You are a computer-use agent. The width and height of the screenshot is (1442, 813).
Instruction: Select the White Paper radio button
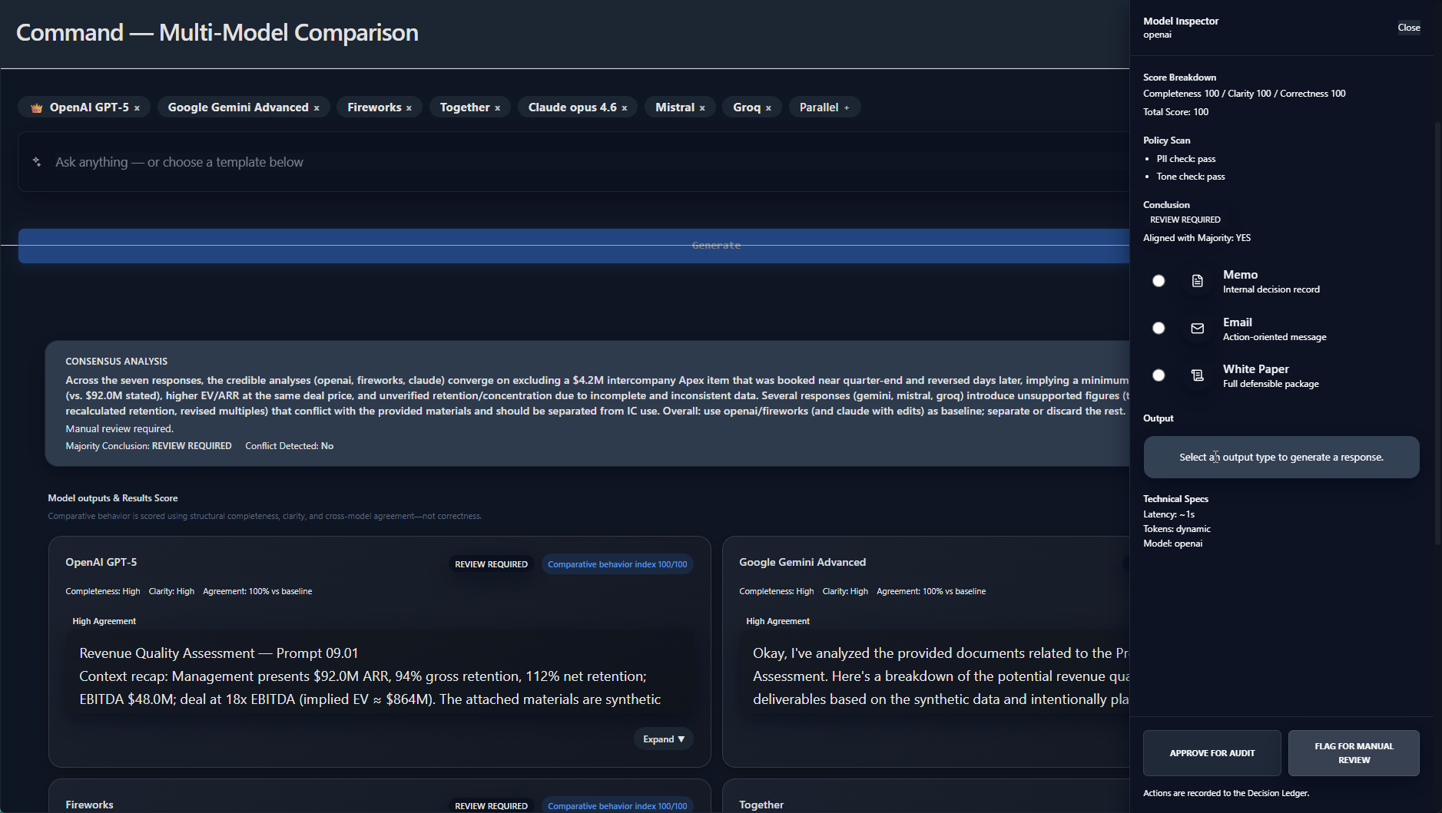click(1159, 375)
